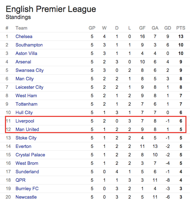Select the Arsenal link

(x=23, y=62)
